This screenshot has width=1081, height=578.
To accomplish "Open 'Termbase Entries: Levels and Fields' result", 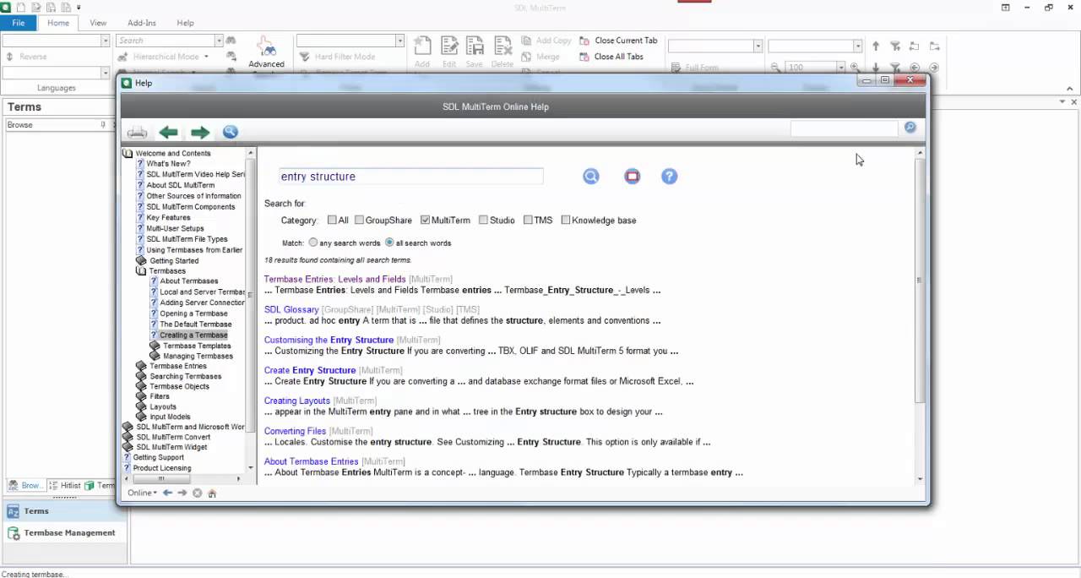I will click(x=334, y=279).
